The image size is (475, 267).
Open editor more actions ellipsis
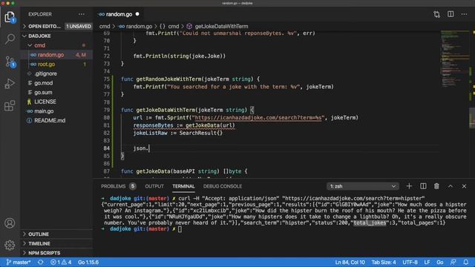coord(464,14)
